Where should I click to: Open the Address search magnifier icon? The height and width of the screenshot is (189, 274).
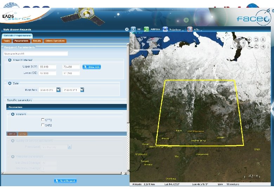click(x=146, y=29)
